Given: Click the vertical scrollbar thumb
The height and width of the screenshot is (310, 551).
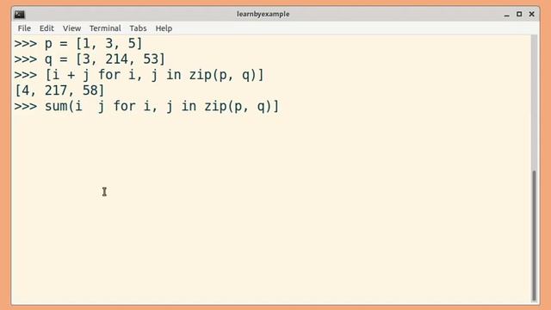Looking at the screenshot, I should click(534, 235).
